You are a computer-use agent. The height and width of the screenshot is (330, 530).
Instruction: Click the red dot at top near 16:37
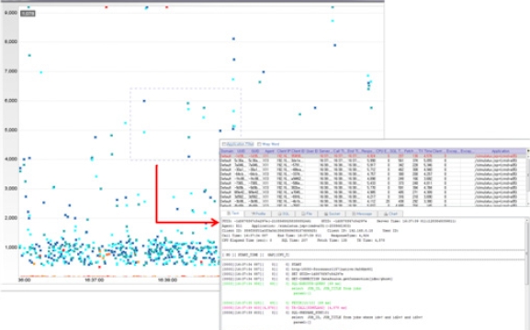[x=107, y=7]
